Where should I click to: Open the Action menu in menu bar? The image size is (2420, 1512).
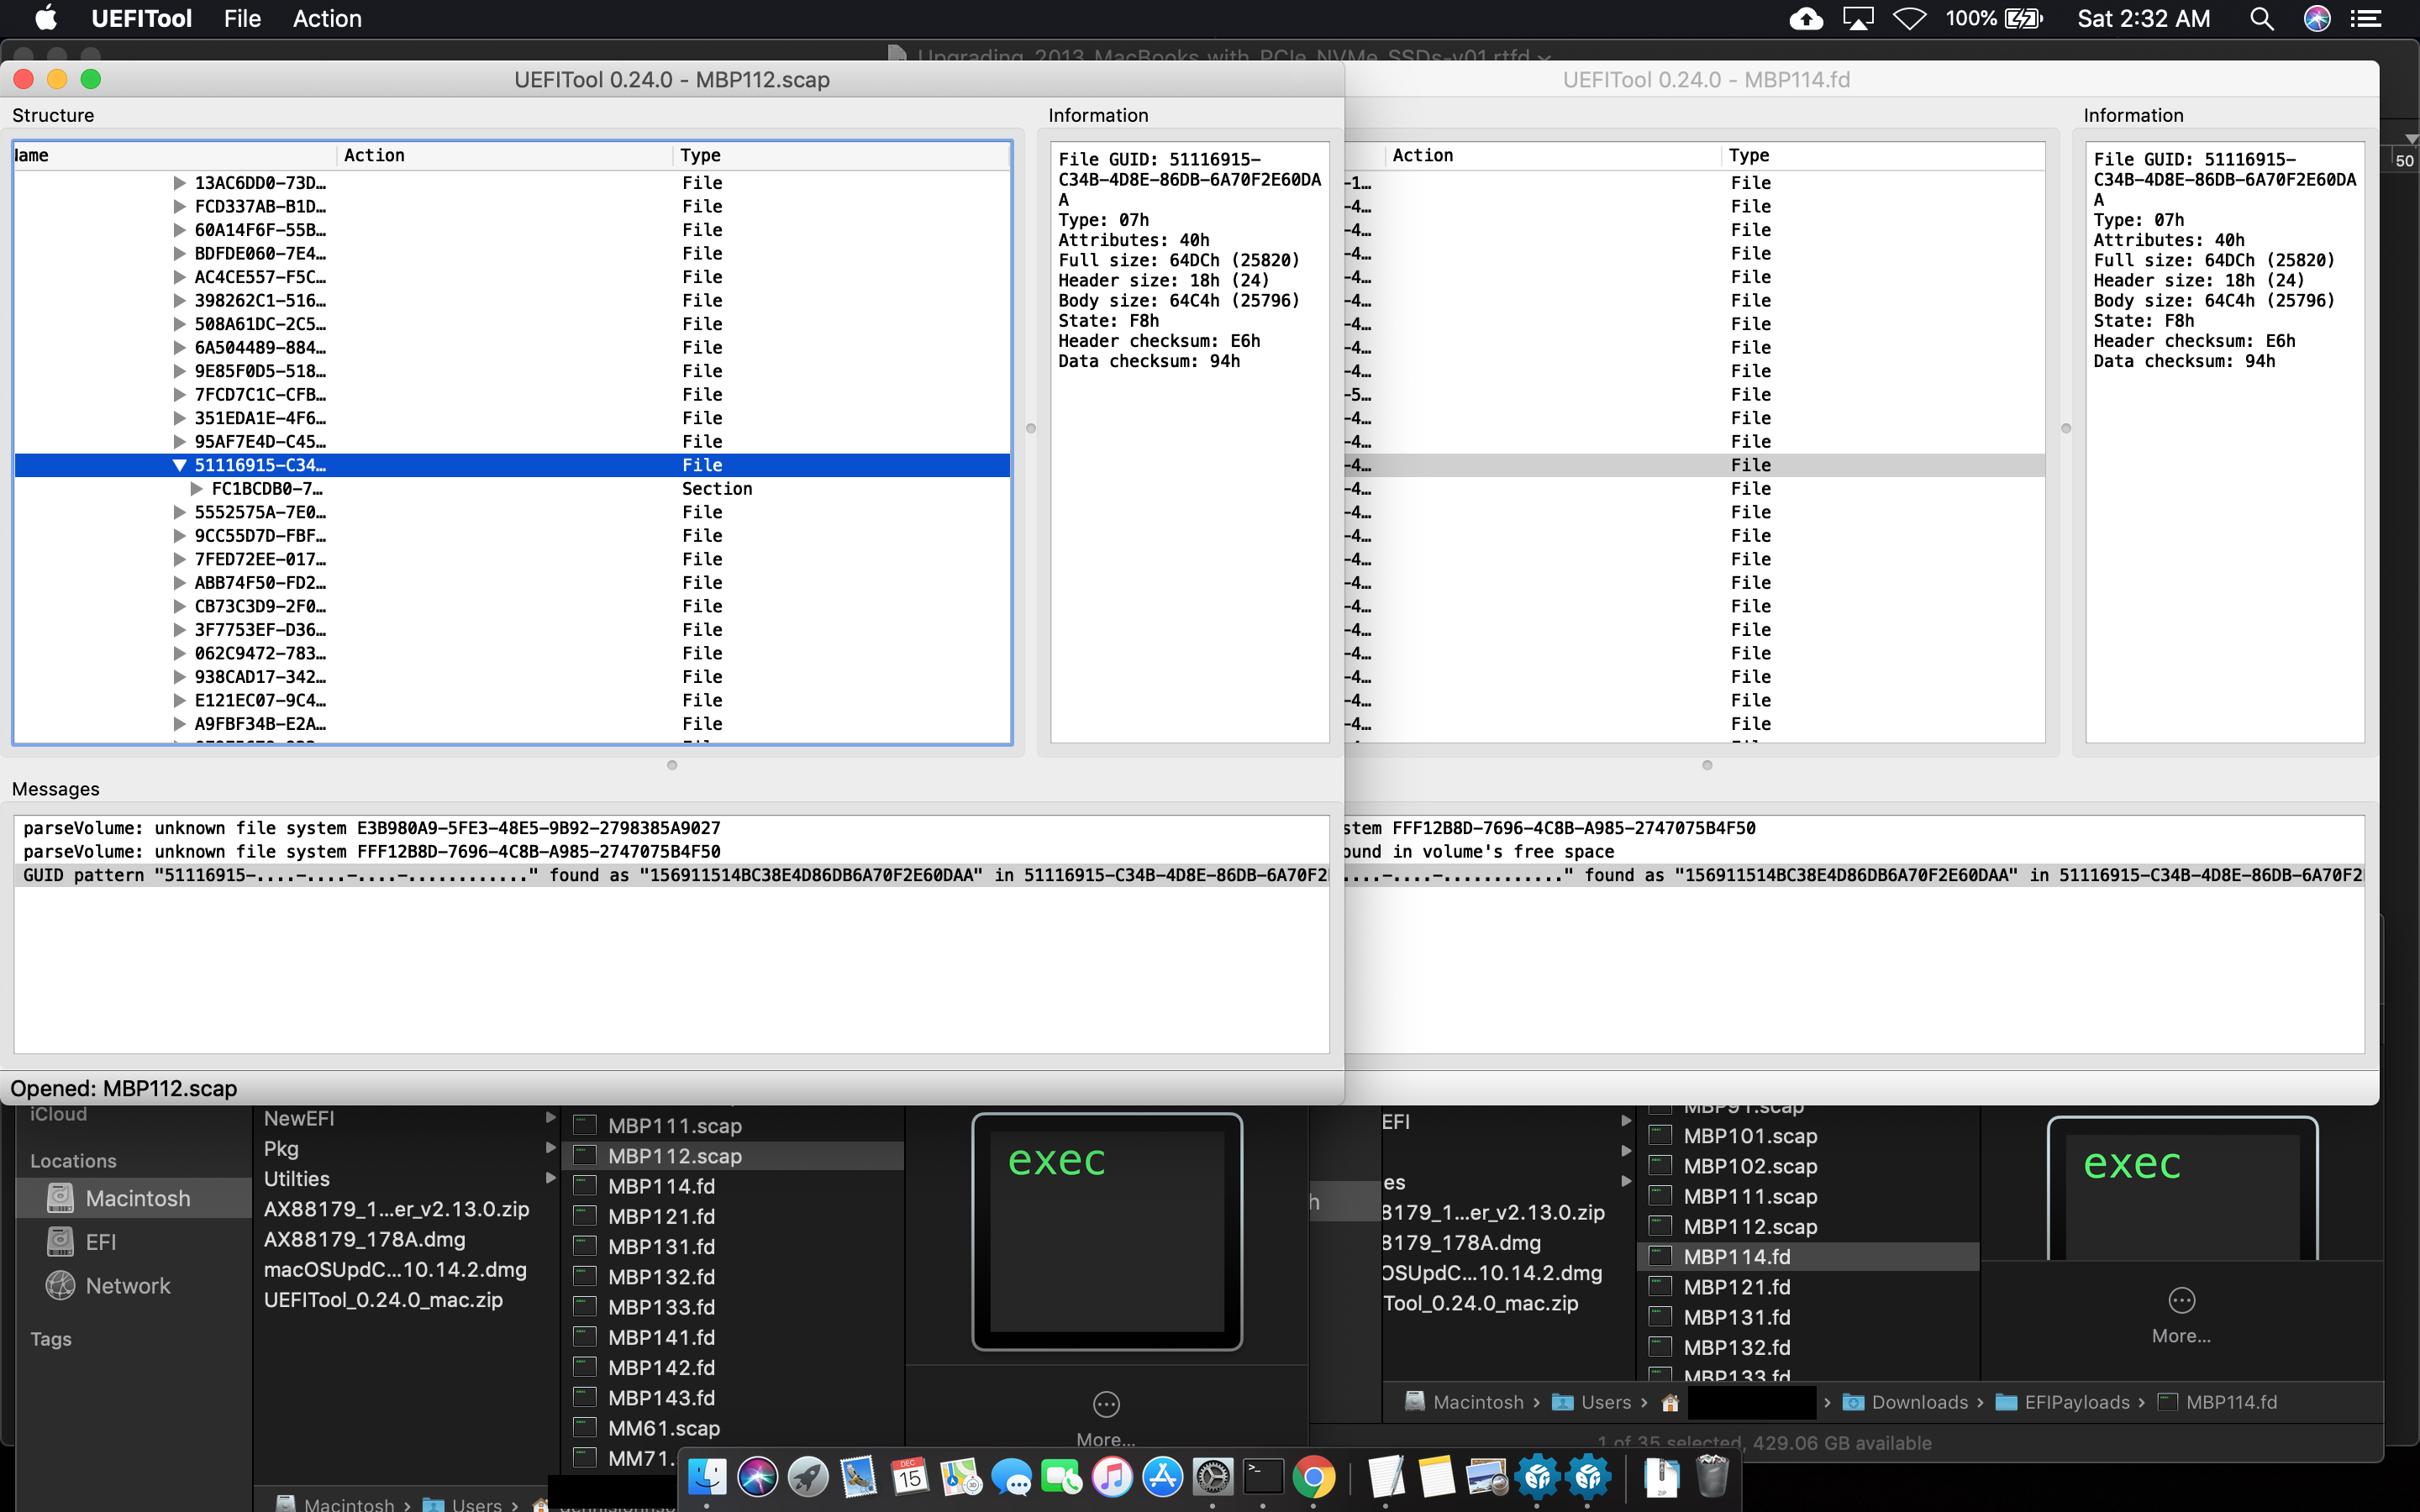click(327, 19)
